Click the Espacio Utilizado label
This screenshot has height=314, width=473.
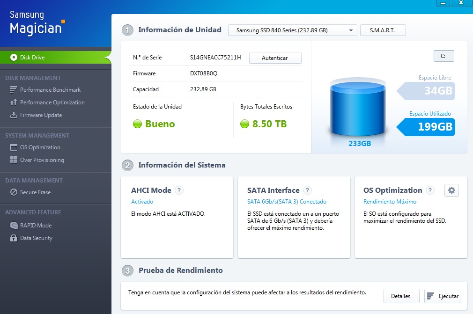point(430,114)
